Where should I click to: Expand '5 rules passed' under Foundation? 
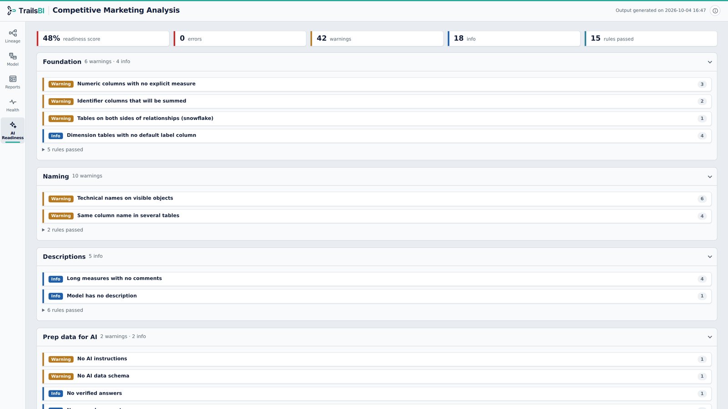[x=63, y=150]
